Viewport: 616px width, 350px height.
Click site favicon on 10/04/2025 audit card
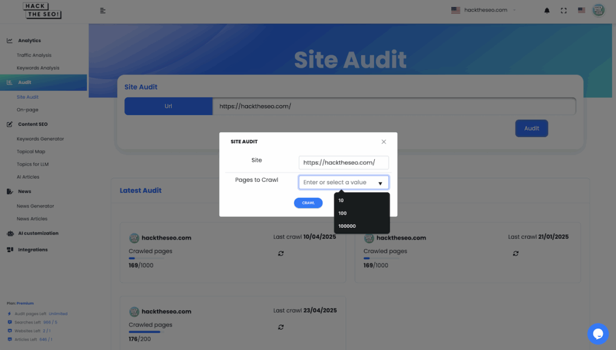click(134, 238)
